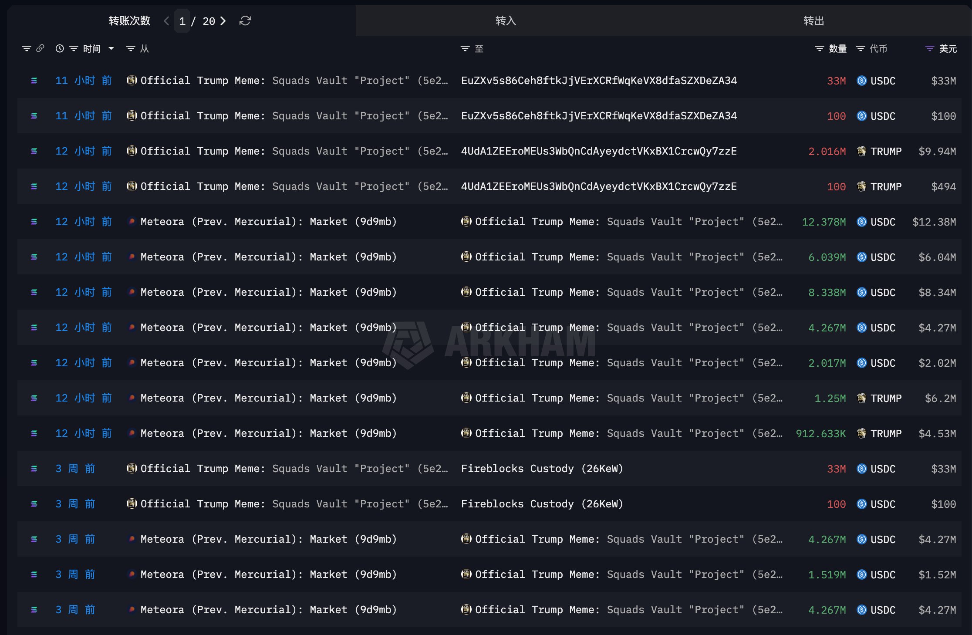Image resolution: width=972 pixels, height=635 pixels.
Task: Click the clock time-format icon
Action: pyautogui.click(x=60, y=48)
